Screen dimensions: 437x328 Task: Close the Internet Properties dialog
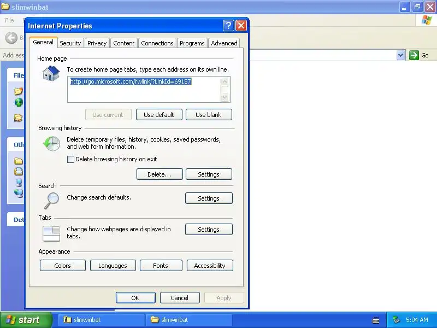click(x=241, y=26)
